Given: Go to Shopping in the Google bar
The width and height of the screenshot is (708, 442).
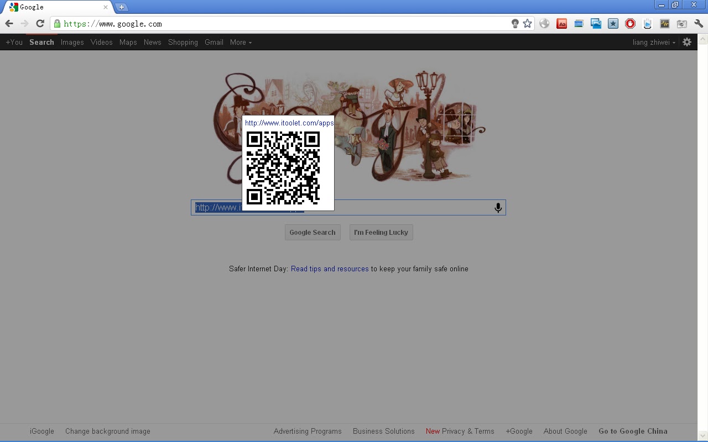Looking at the screenshot, I should tap(183, 42).
